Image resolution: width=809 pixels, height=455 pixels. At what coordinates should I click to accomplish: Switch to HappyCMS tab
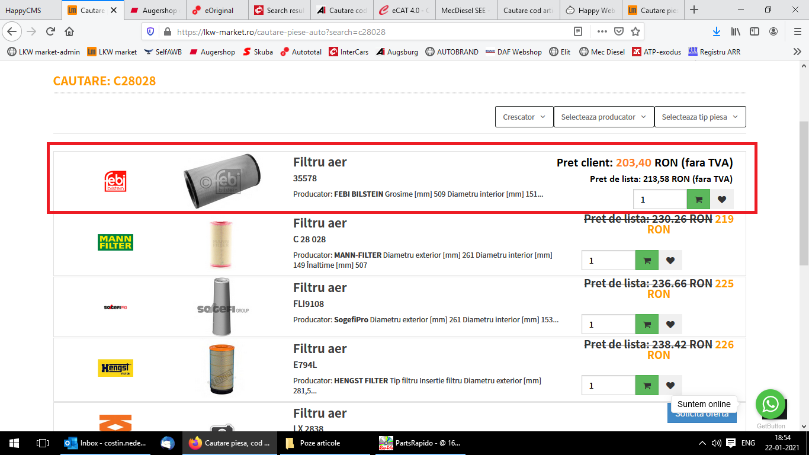[x=31, y=10]
